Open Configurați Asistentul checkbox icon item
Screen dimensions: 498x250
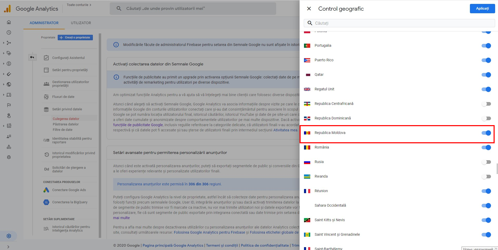coord(46,58)
